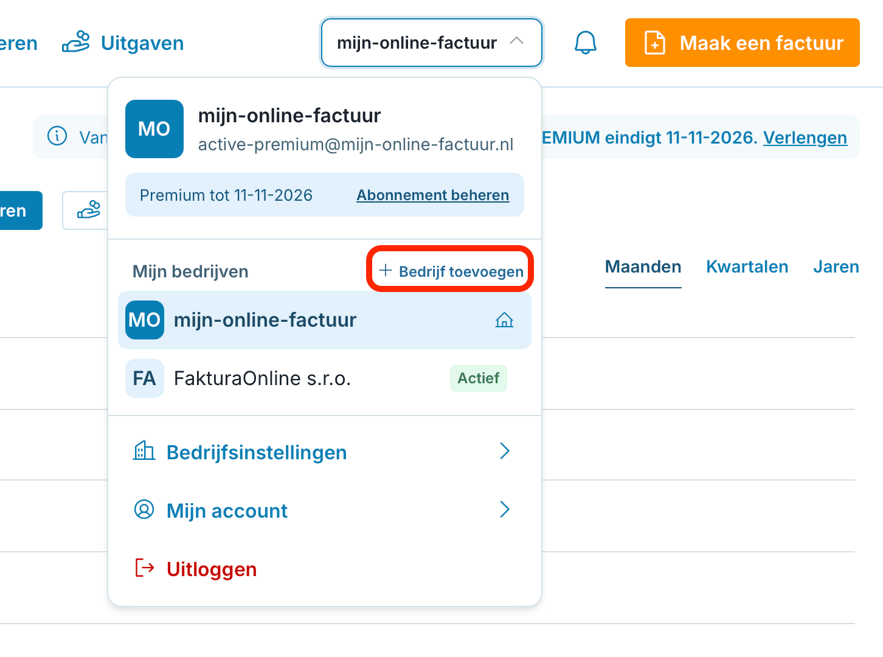883x657 pixels.
Task: Click the info icon in the banner
Action: pos(57,136)
